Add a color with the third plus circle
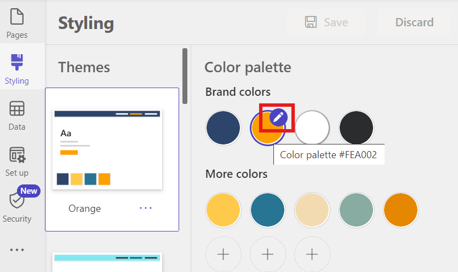This screenshot has width=458, height=272. coord(312,254)
